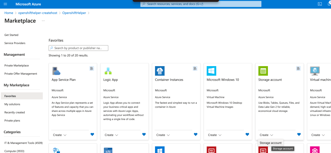
Task: Click Microsoft Azure portal title
Action: coord(28,4)
